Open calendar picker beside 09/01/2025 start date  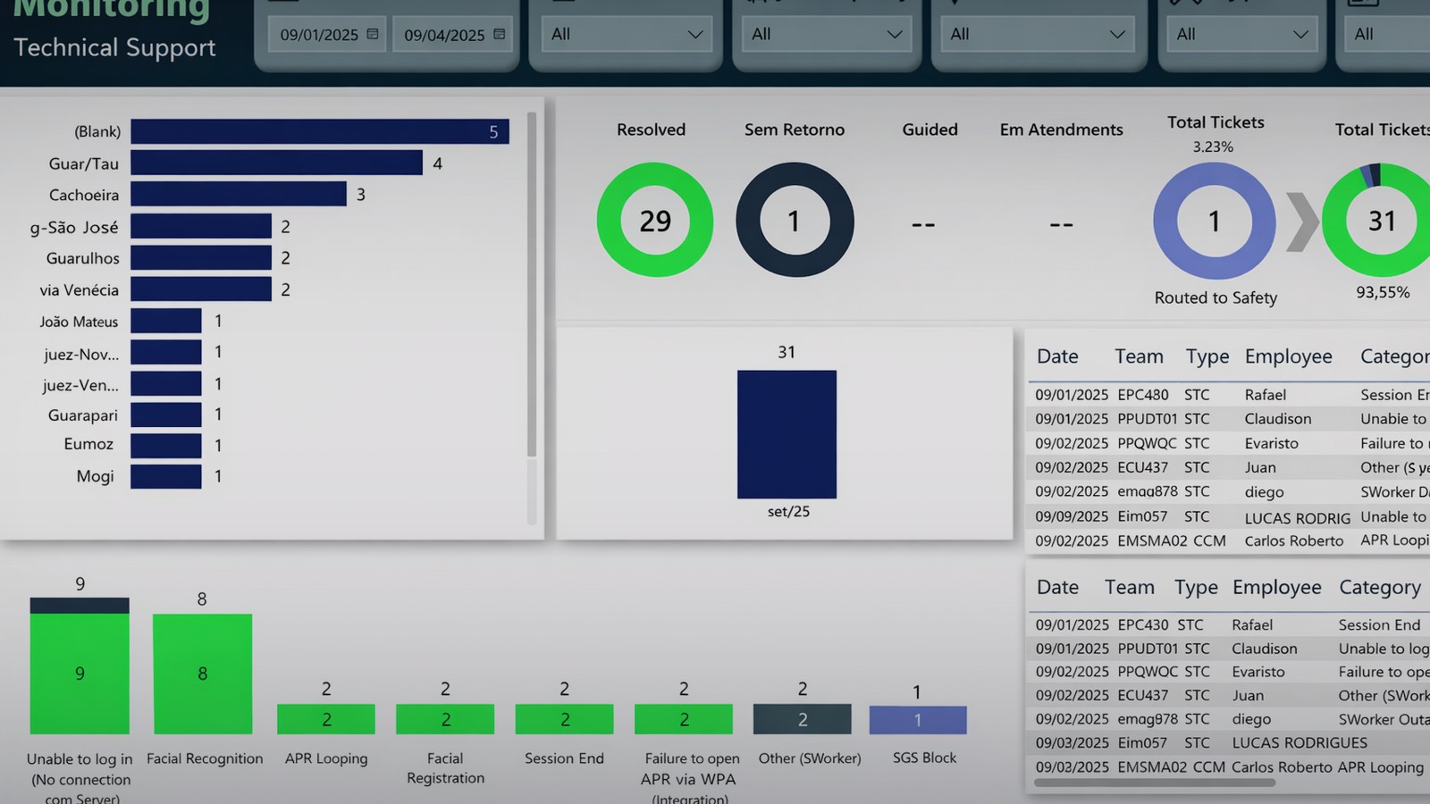(x=373, y=35)
